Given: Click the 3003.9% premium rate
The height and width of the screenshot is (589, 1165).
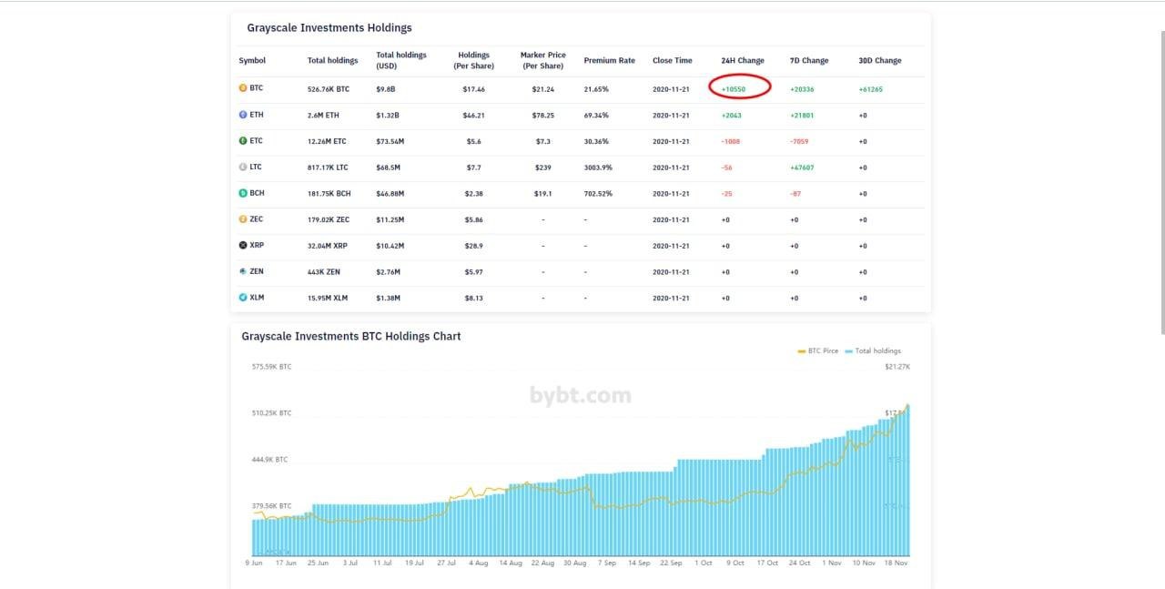Looking at the screenshot, I should (598, 168).
